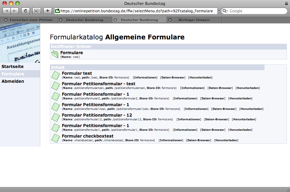Click Herunterladen for form named exactly petitionsformular1
Screen dimensions: 290x192
point(240,130)
